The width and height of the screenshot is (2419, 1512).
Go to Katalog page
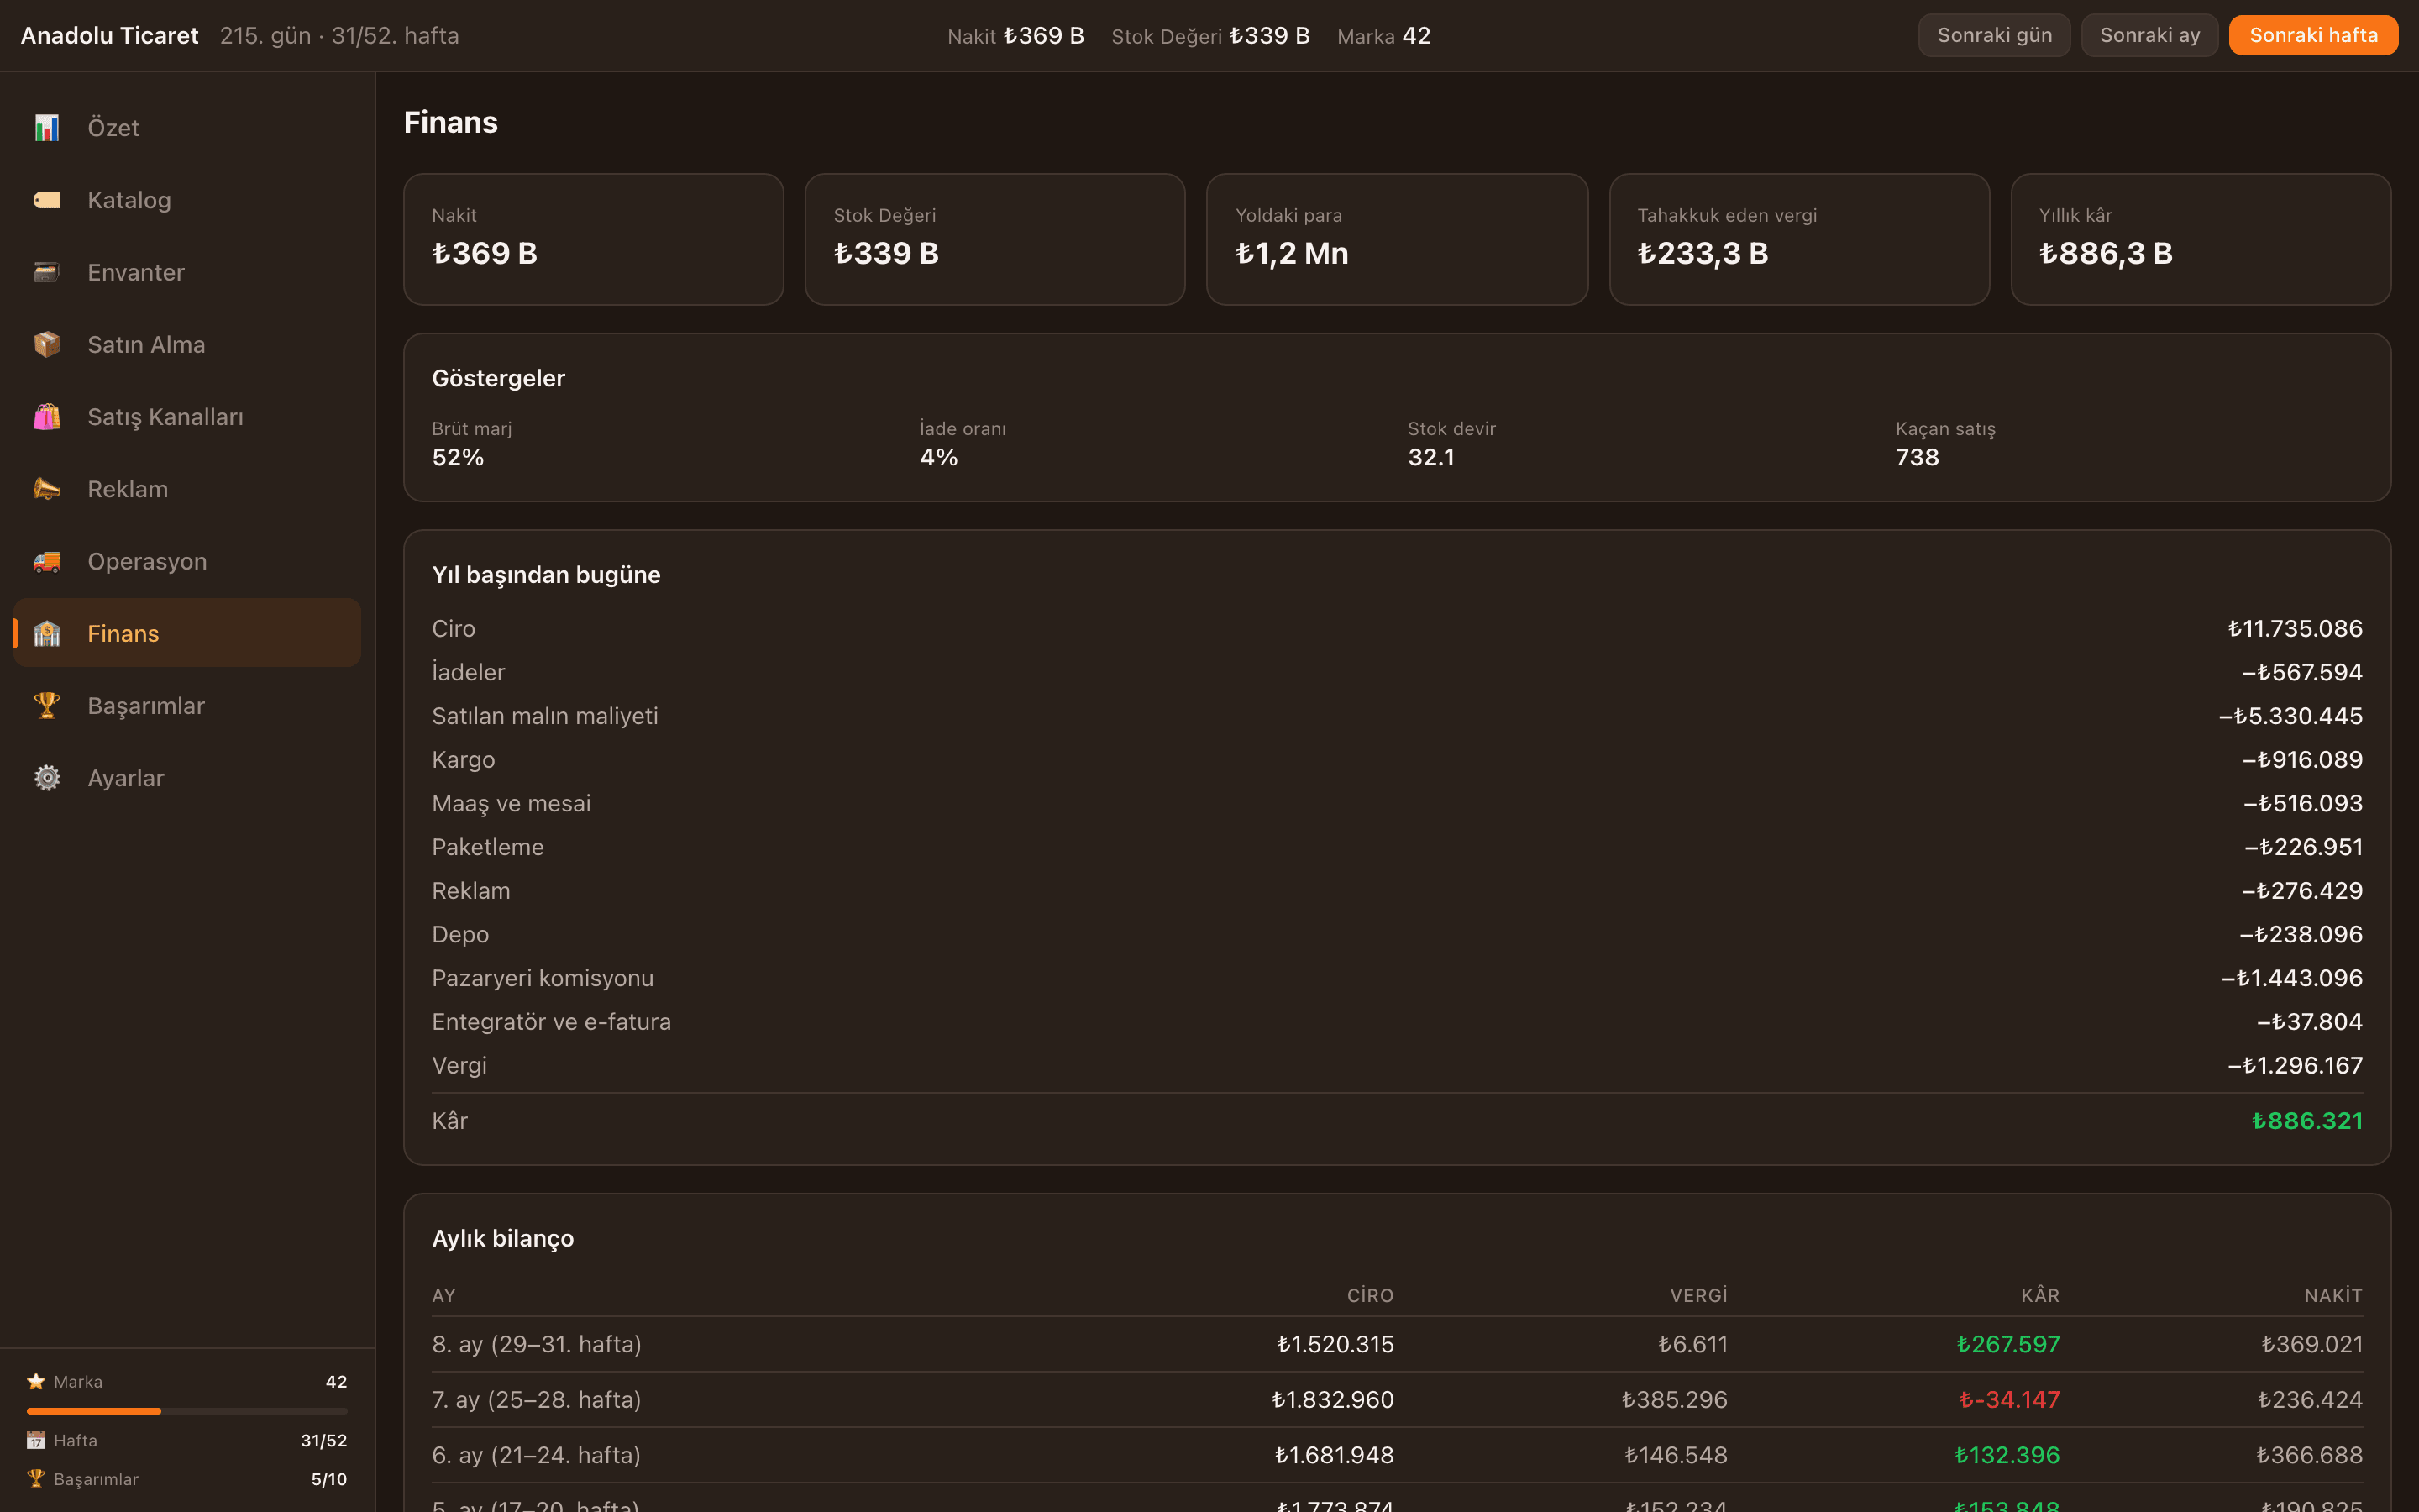click(x=187, y=200)
